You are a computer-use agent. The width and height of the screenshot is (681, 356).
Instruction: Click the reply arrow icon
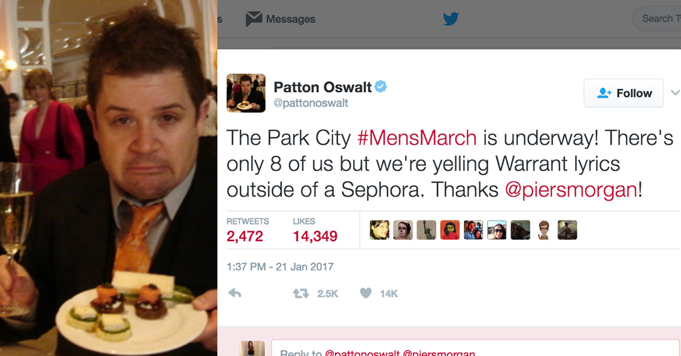coord(233,293)
